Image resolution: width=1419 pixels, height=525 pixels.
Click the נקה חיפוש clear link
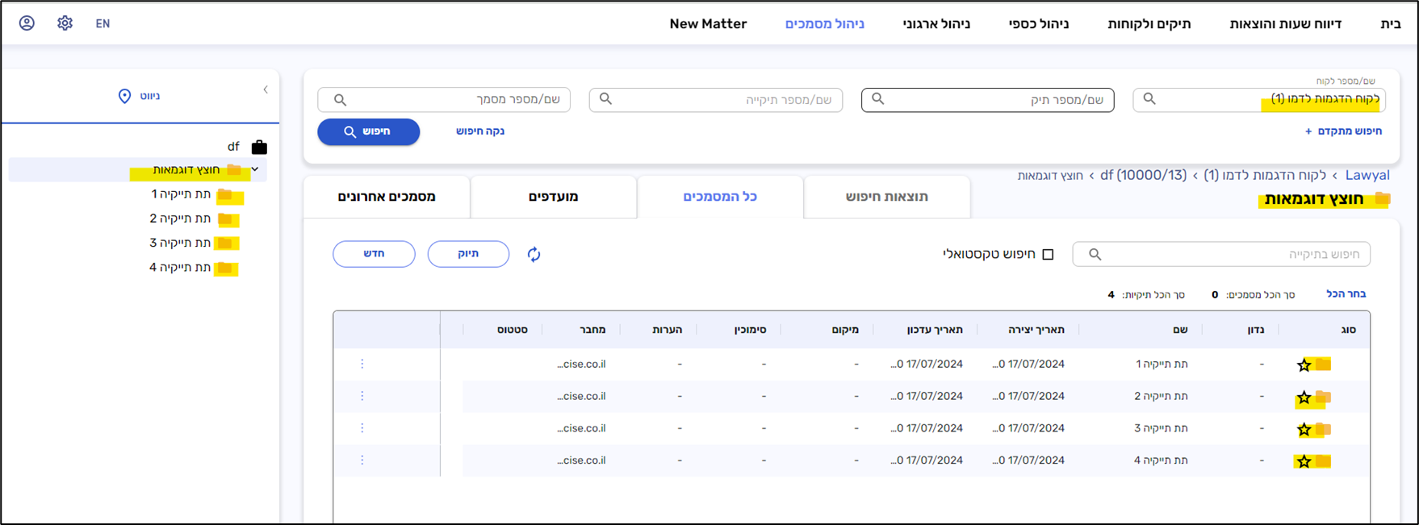click(x=479, y=131)
